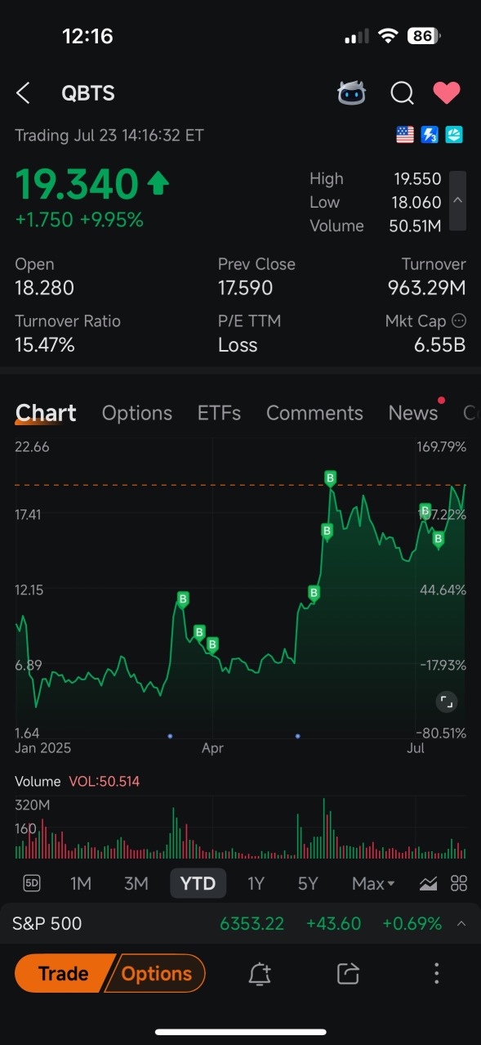Switch to the Options tab

click(137, 413)
